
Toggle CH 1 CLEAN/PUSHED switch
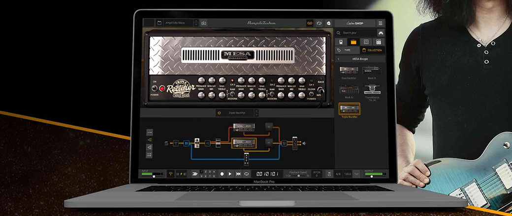311,94
